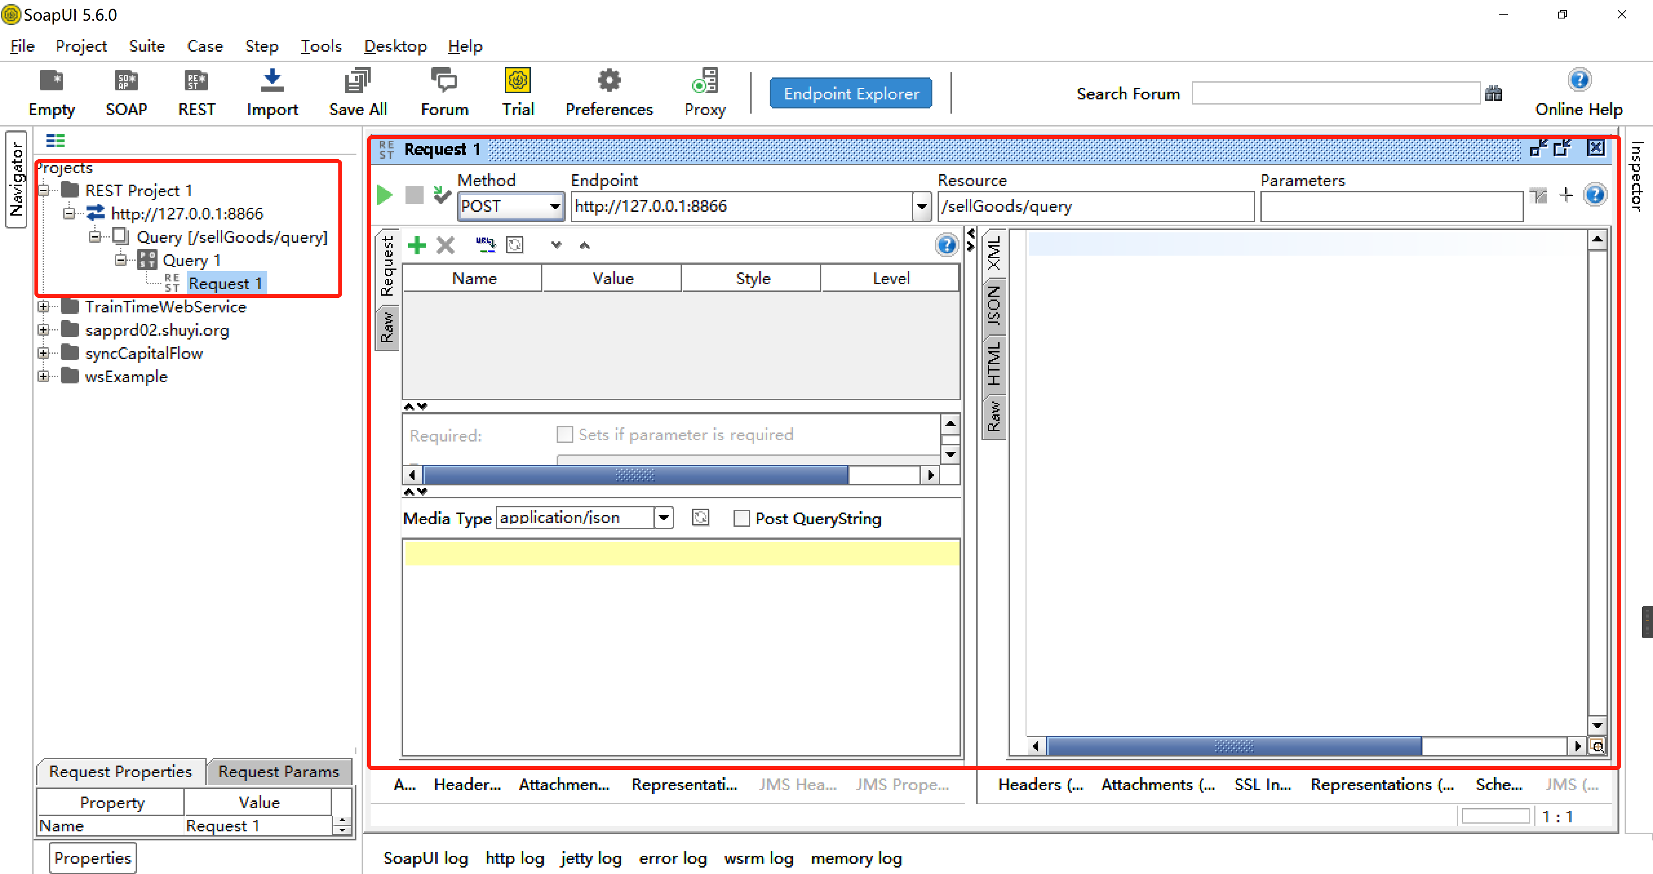Click the Resource path input field
The height and width of the screenshot is (874, 1653).
coord(1095,207)
